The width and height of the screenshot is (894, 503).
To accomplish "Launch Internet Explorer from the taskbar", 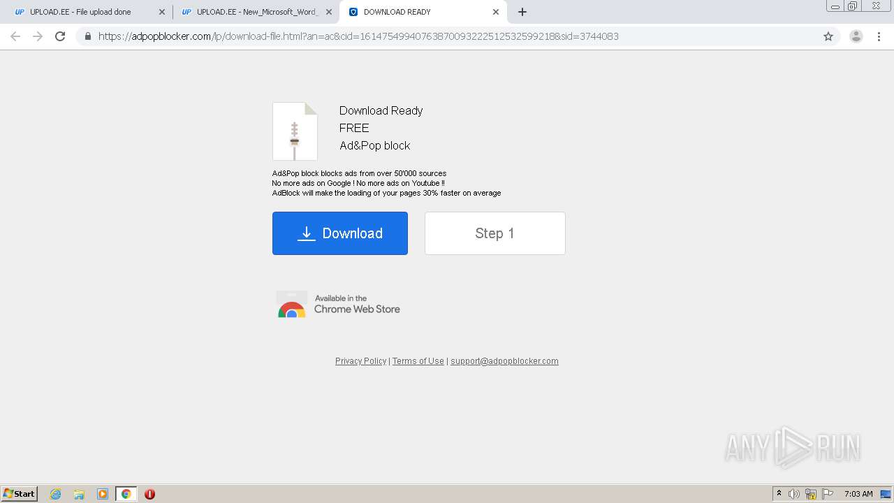I will 55,494.
